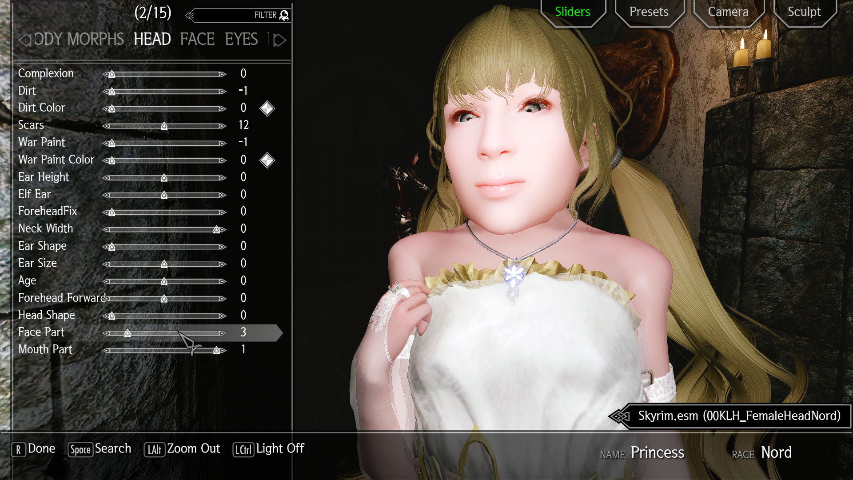Click the Elf Ear slider right arrow
Screen dimensions: 853x480
tap(223, 195)
